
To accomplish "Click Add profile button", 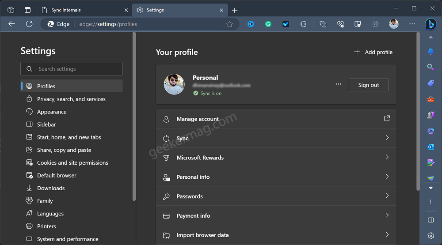I will click(373, 52).
